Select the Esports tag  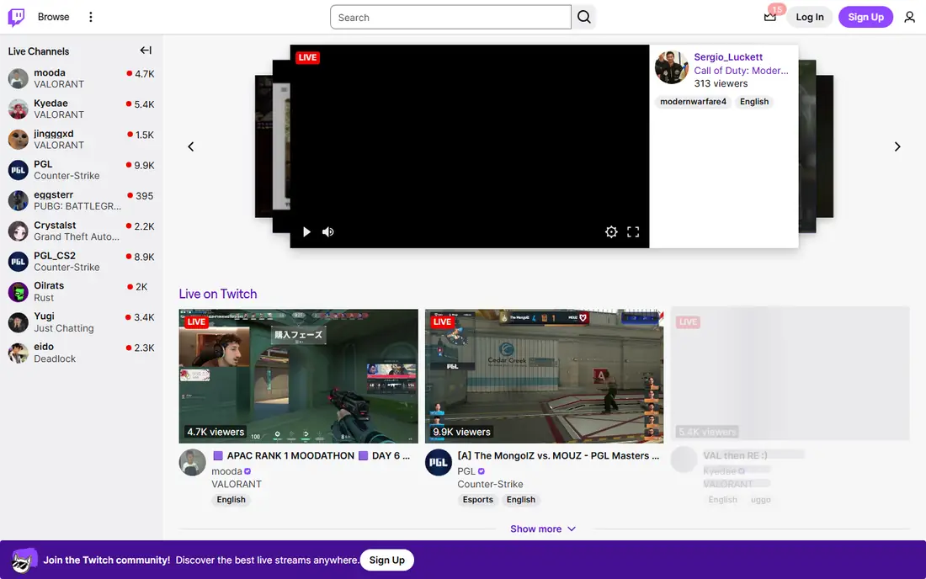pos(478,499)
